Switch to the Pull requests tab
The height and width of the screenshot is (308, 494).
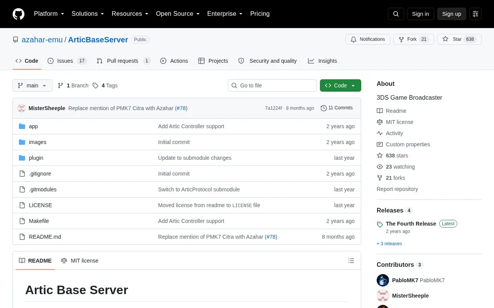coord(123,61)
